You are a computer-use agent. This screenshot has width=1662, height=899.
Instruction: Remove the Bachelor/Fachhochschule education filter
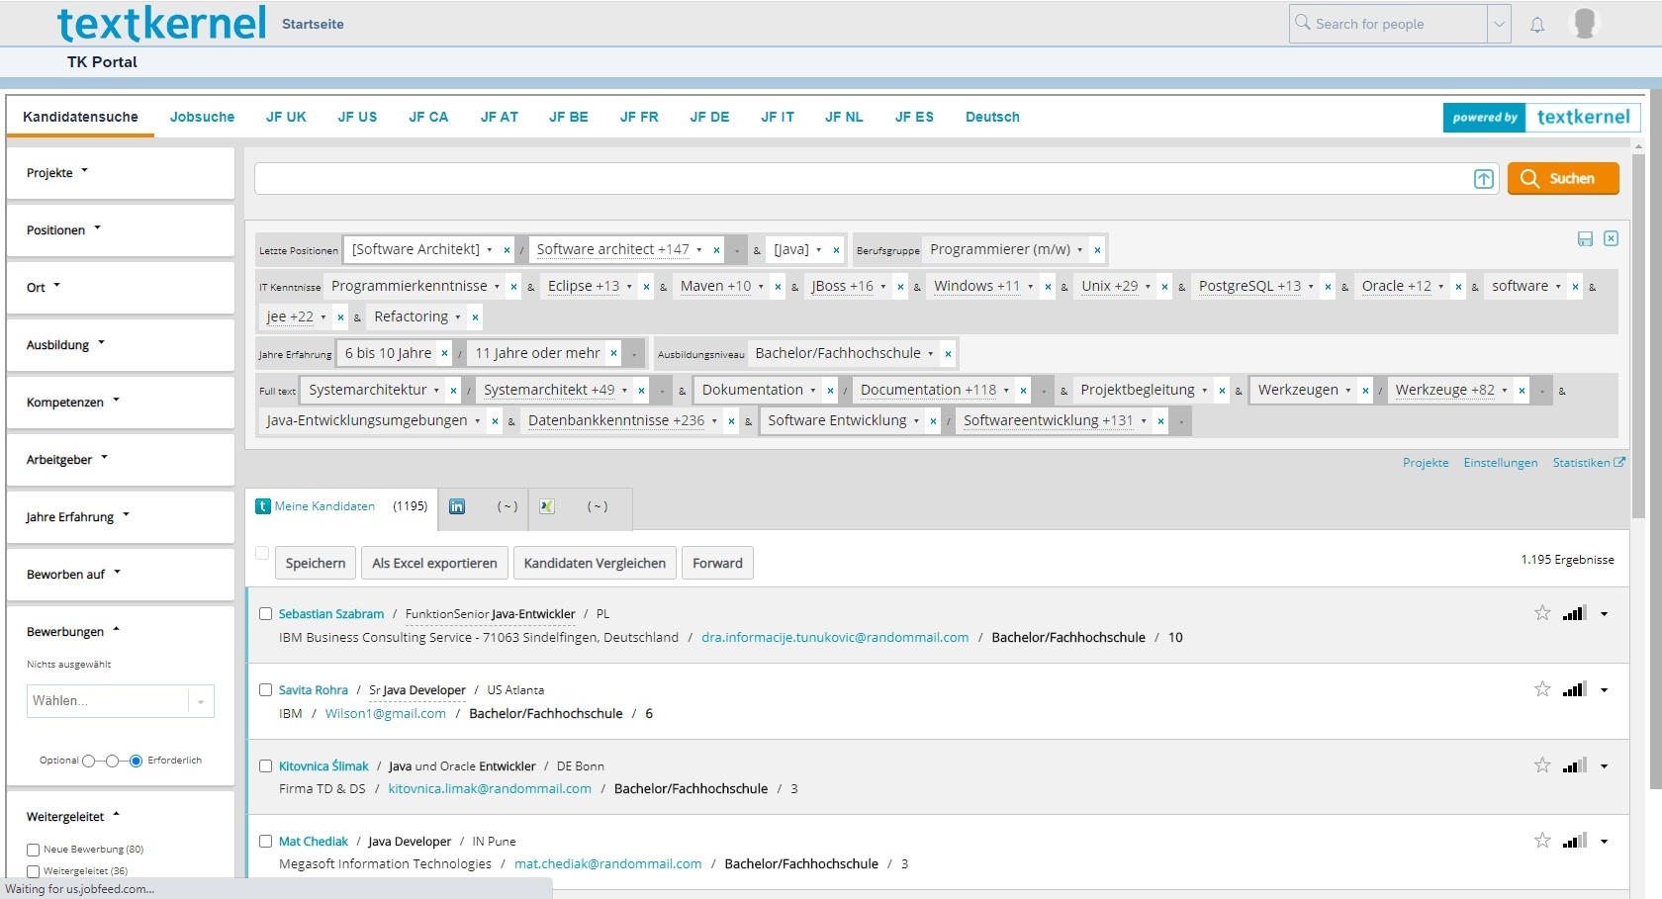point(948,354)
